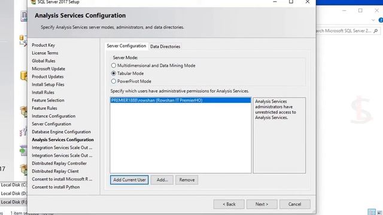The image size is (383, 215).
Task: Maximize the SQL Server 2017 Setup window
Action: pyautogui.click(x=291, y=2)
